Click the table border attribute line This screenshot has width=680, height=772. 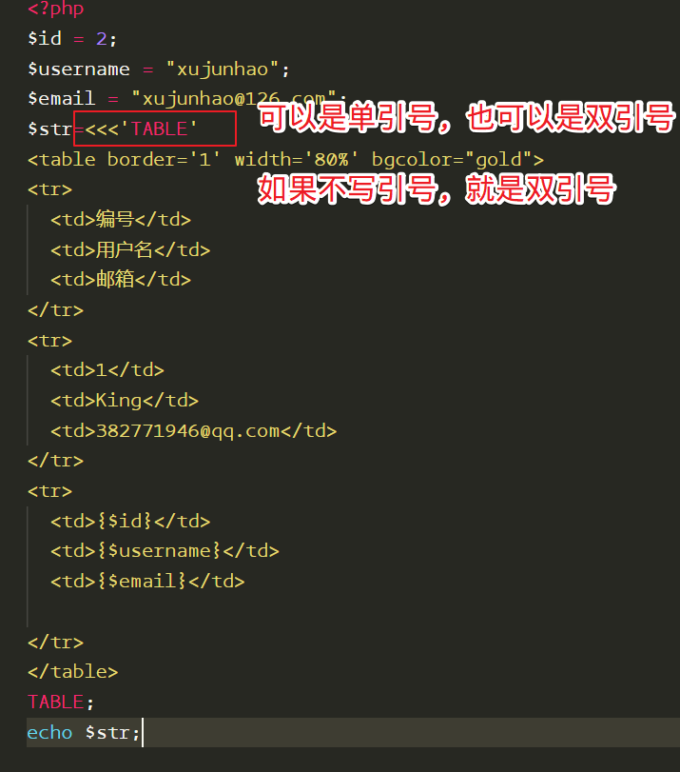tap(286, 160)
